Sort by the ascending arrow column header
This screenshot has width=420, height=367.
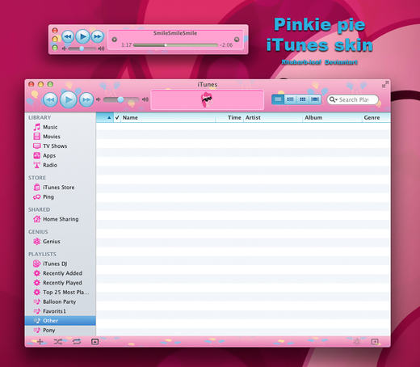[x=105, y=117]
